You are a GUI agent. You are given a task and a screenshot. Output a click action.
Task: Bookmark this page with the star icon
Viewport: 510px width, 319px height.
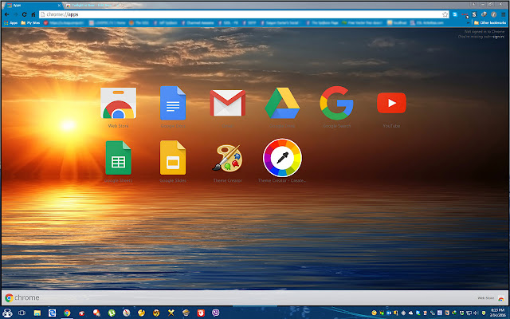coord(445,14)
